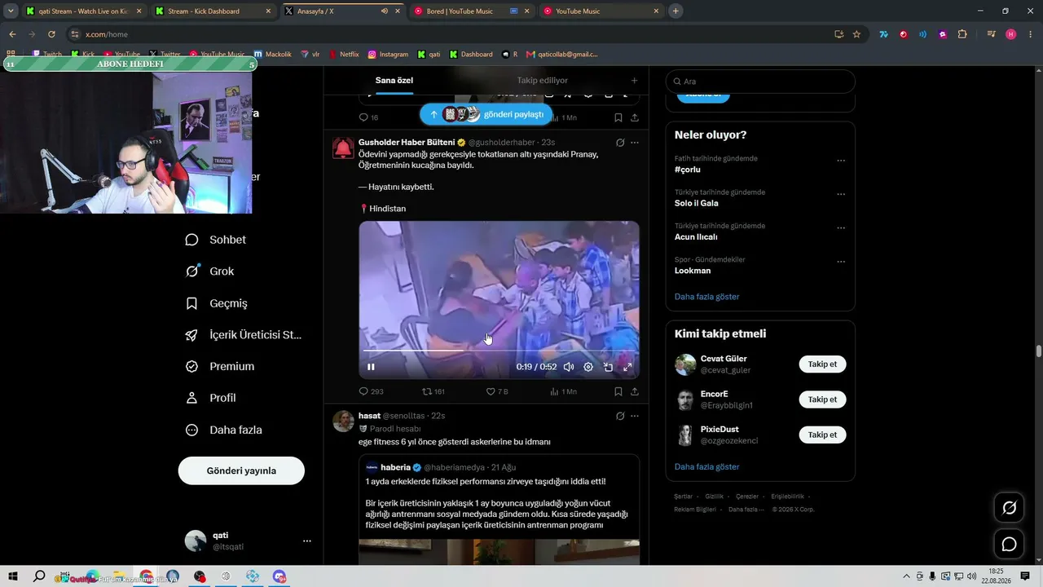Open Geçmiş bookmarks in sidebar

216,303
